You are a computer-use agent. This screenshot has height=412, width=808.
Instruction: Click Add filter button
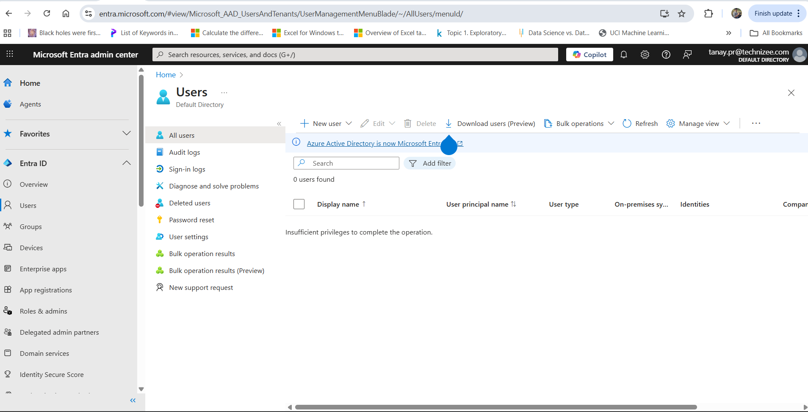429,163
